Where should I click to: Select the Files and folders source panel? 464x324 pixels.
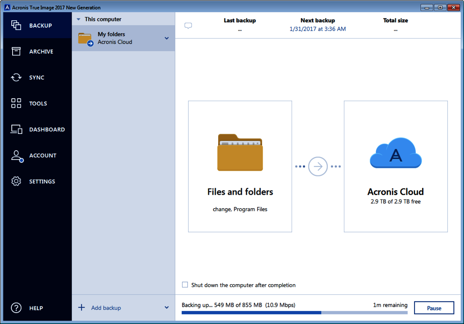click(x=240, y=166)
